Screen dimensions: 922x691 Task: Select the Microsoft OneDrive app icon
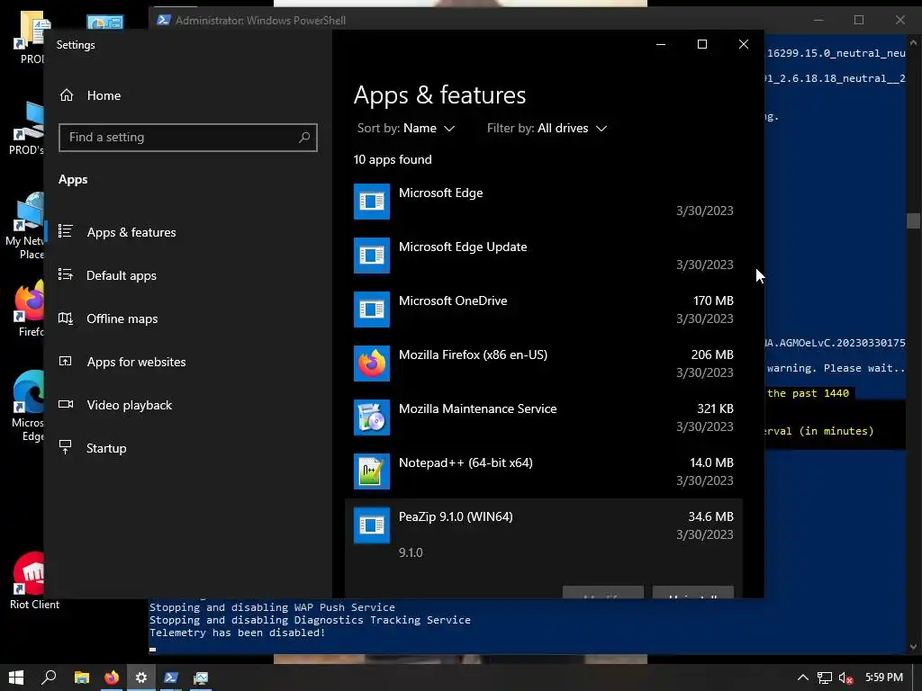[372, 310]
